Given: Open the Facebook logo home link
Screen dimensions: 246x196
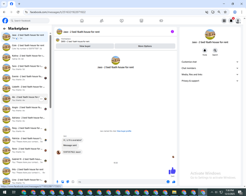Looking at the screenshot, I should coord(5,21).
